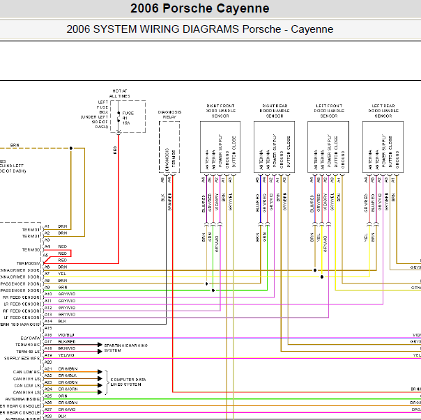This screenshot has height=420, width=421.
Task: Click the "ORG/VIO" wire color at pin A27
Action: tap(67, 410)
